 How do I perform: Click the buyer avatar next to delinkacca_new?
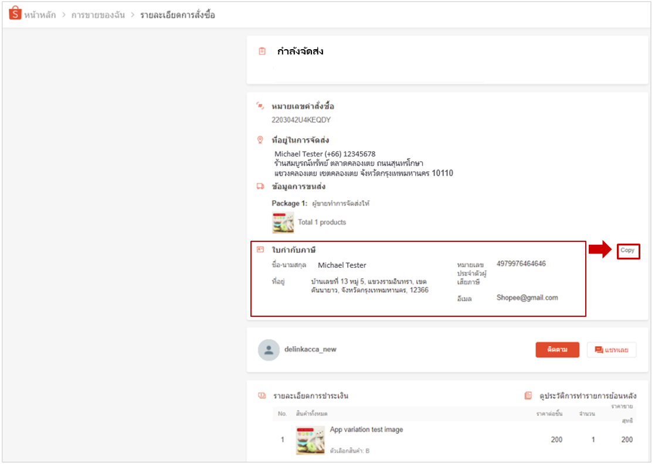tap(270, 349)
